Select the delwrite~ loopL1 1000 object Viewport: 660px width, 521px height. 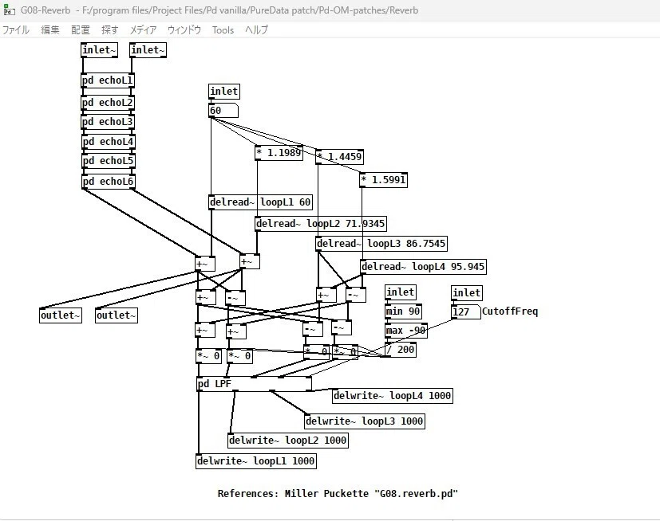point(256,461)
